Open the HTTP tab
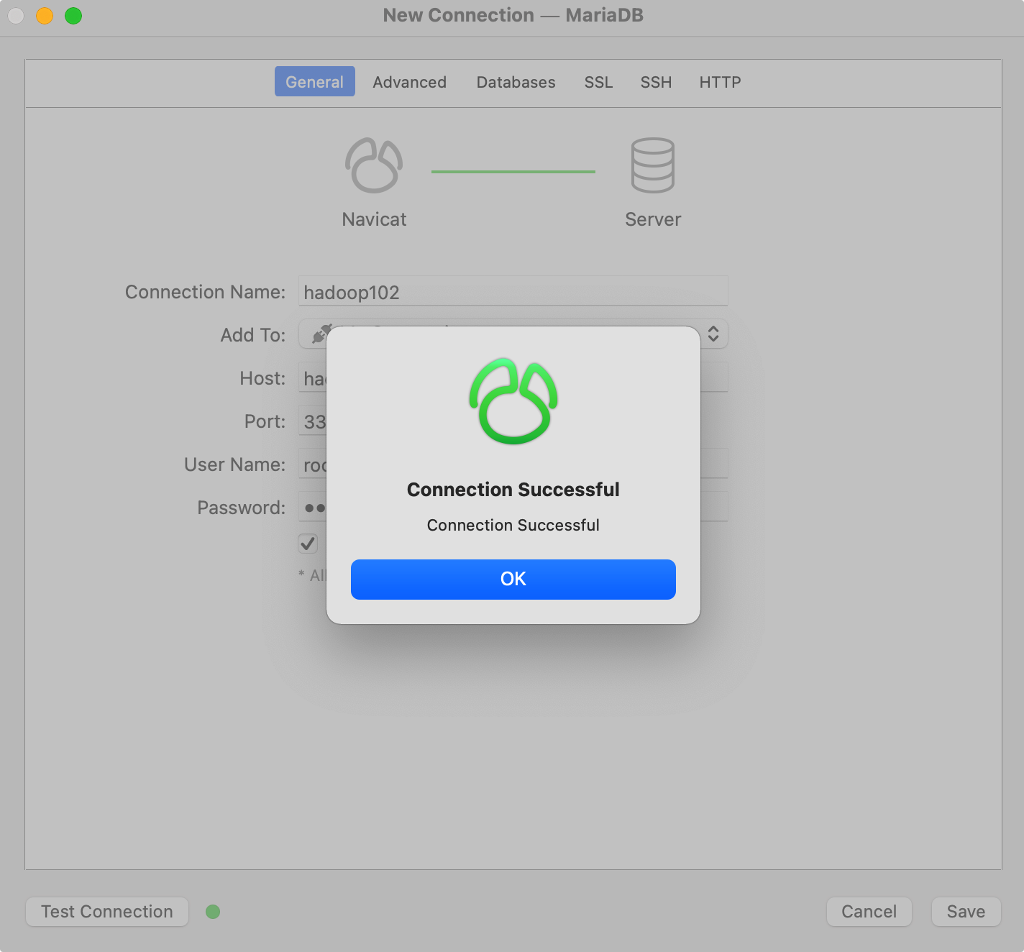The image size is (1024, 952). (720, 82)
